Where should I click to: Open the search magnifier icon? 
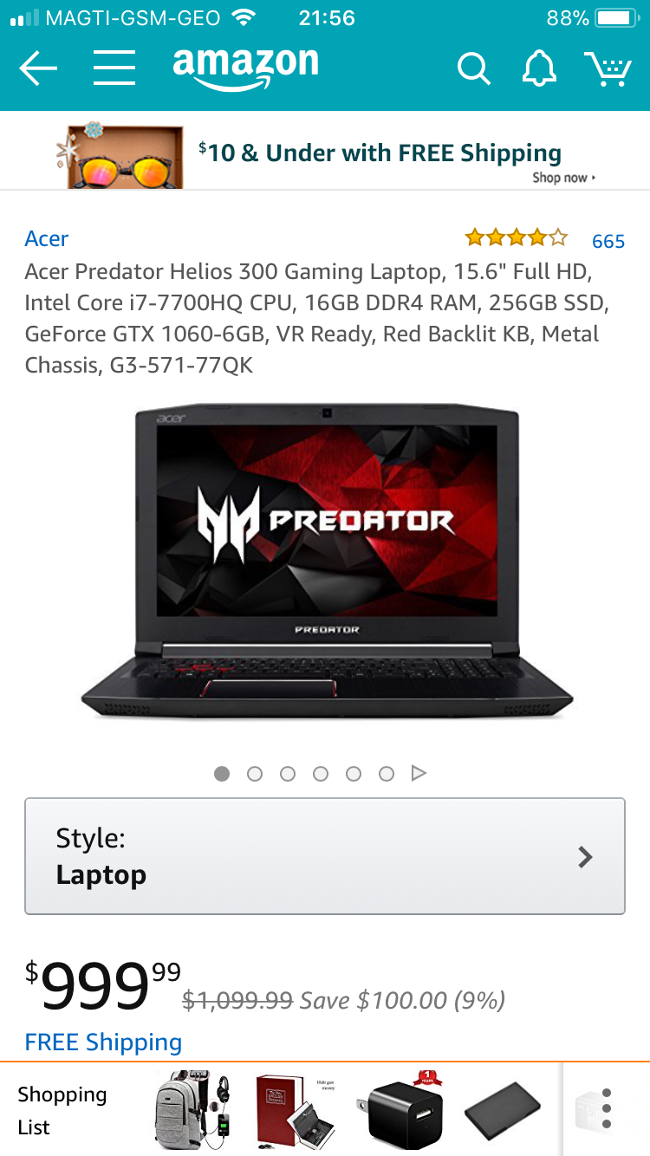(x=473, y=68)
